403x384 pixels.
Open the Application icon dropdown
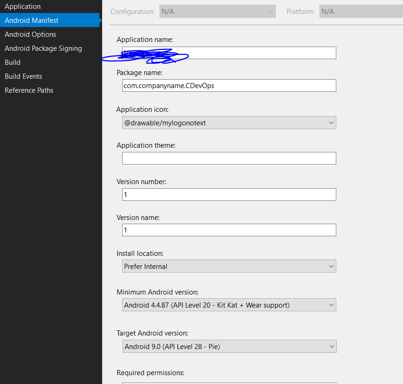tap(229, 123)
